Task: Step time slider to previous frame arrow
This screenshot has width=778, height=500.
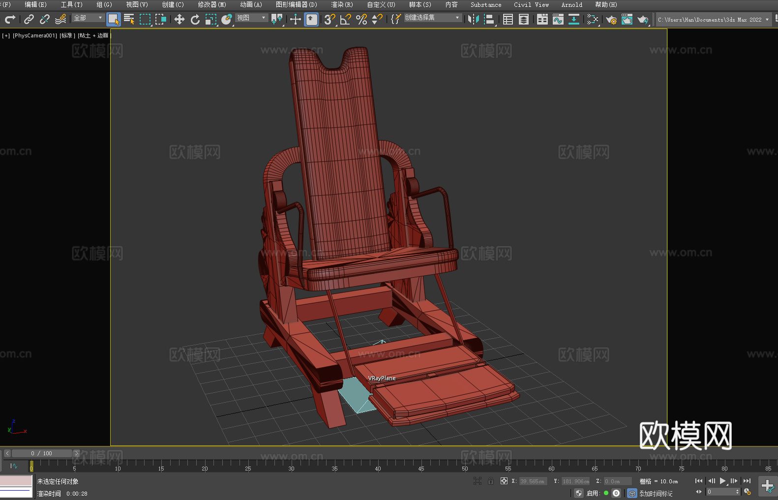Action: coord(7,453)
